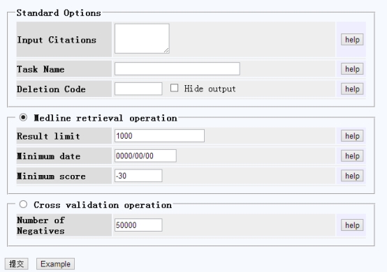Click the Cross validation operation legend text
Screen dimensions: 387x272
tap(103, 205)
